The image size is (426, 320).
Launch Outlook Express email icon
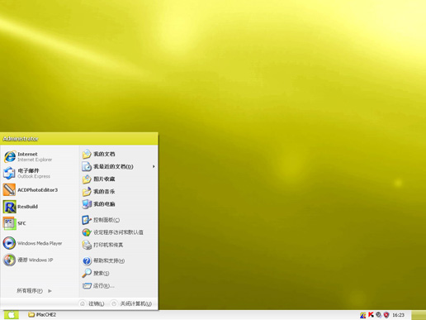click(9, 173)
